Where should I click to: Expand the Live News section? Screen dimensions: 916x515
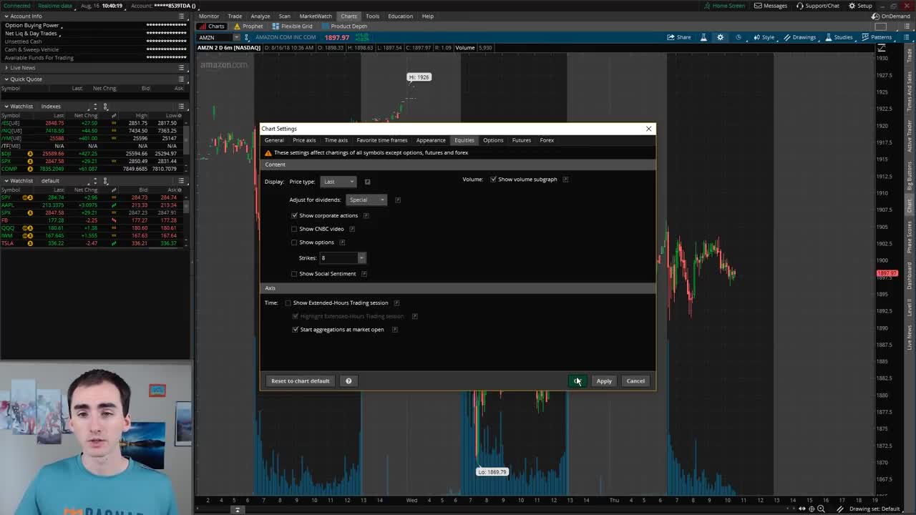[x=6, y=68]
